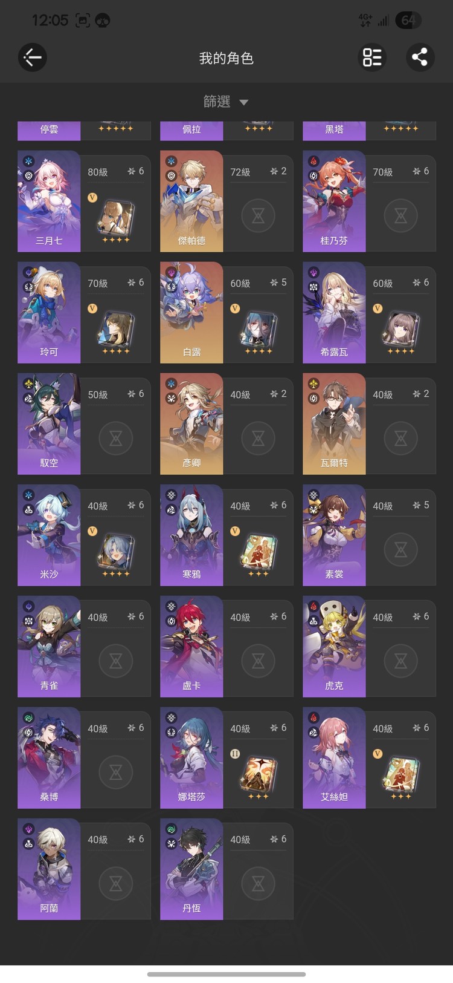
Task: Open the 希露瓦 character portrait
Action: pos(334,313)
